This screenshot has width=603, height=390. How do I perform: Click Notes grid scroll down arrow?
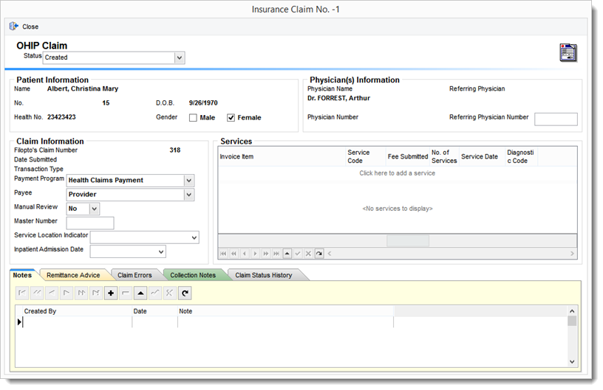(572, 362)
